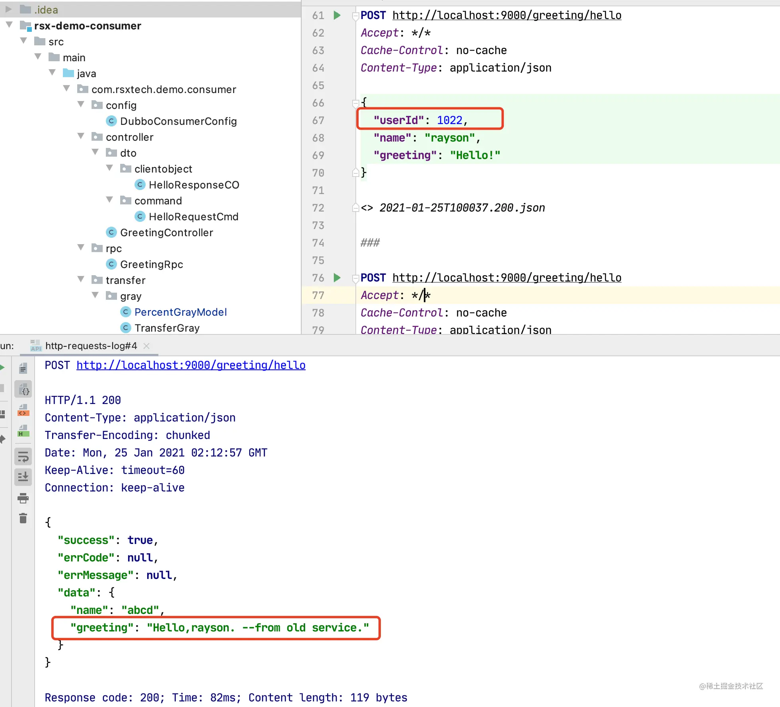
Task: Select PercentGrayModel in the gray package
Action: click(x=180, y=312)
